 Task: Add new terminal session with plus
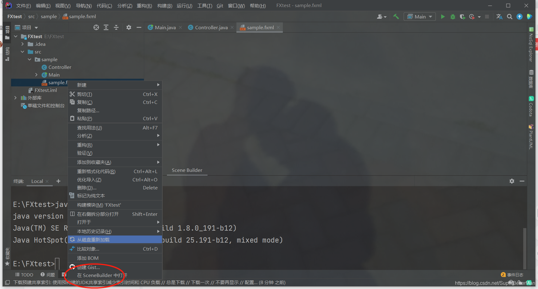coord(58,181)
